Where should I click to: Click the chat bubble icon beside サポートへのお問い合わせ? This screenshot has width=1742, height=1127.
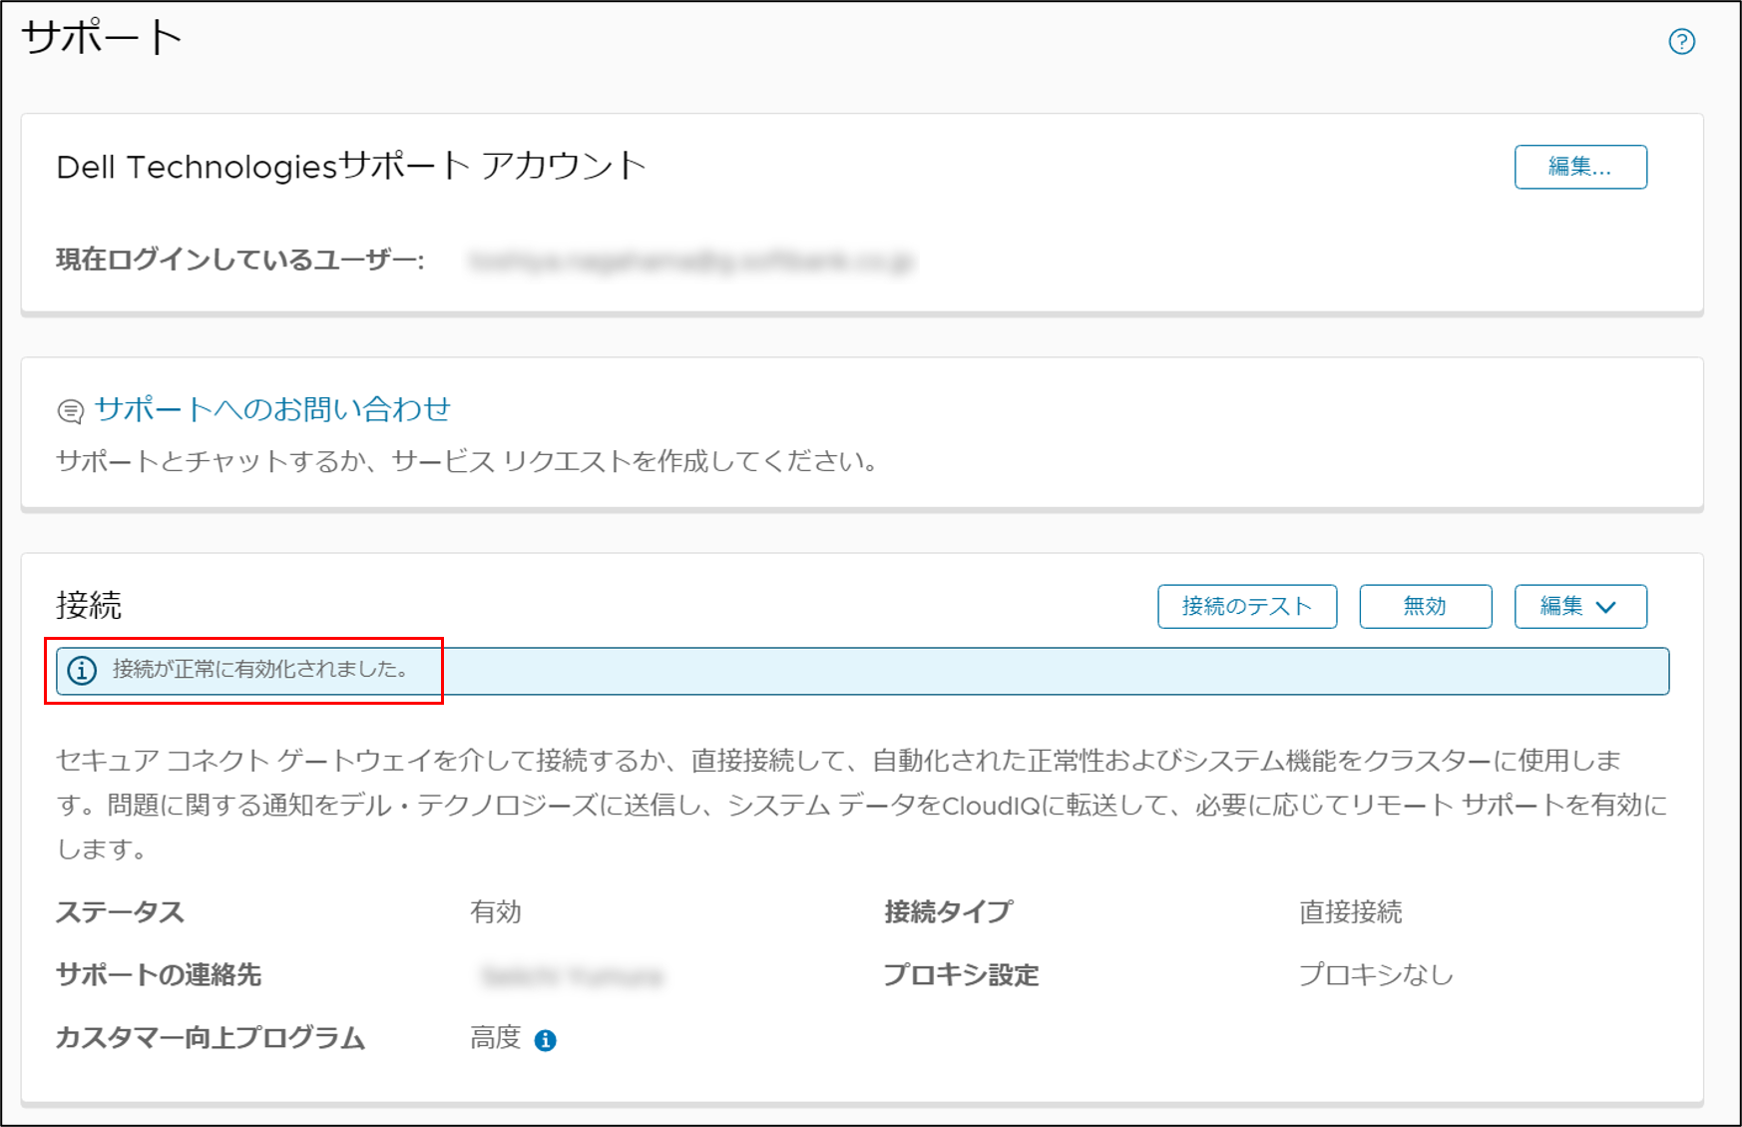(71, 410)
